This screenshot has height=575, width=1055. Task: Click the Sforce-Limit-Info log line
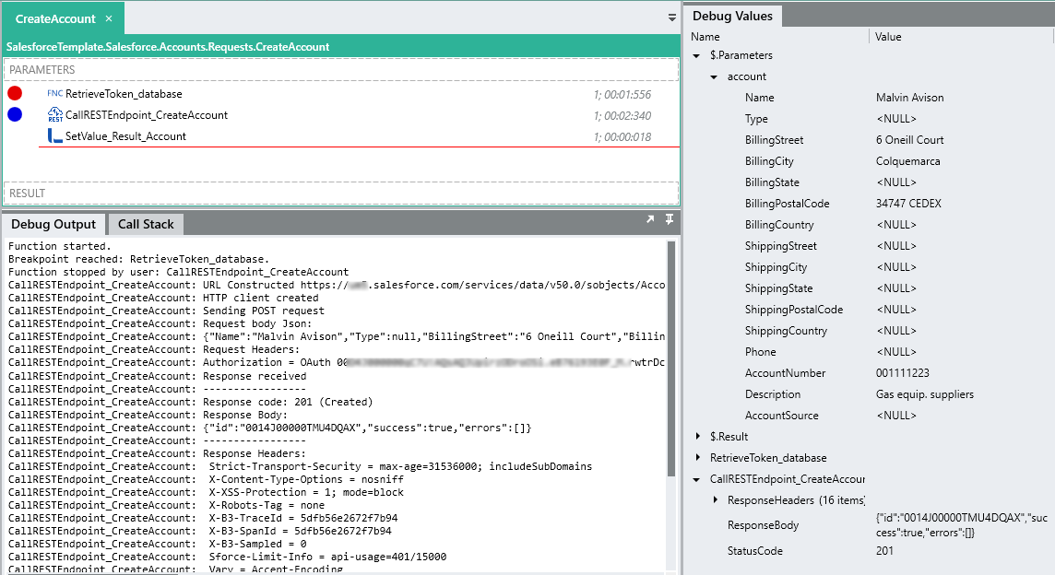pos(228,557)
